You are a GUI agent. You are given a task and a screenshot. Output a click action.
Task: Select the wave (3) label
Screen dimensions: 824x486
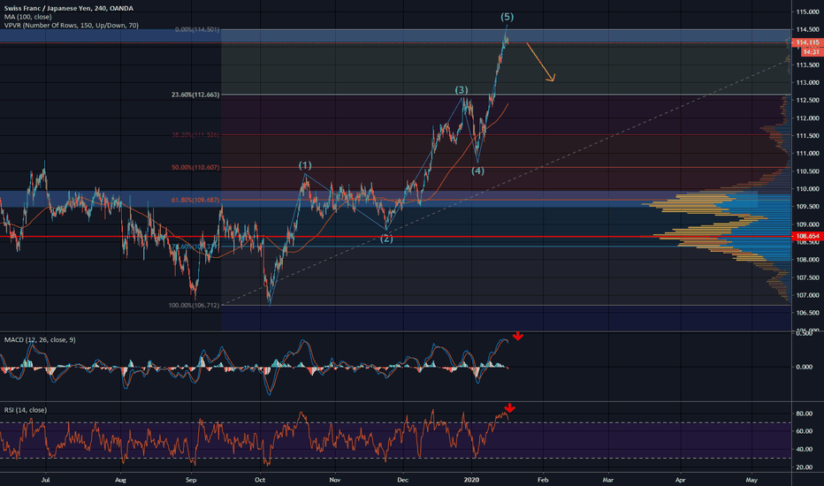pyautogui.click(x=462, y=90)
